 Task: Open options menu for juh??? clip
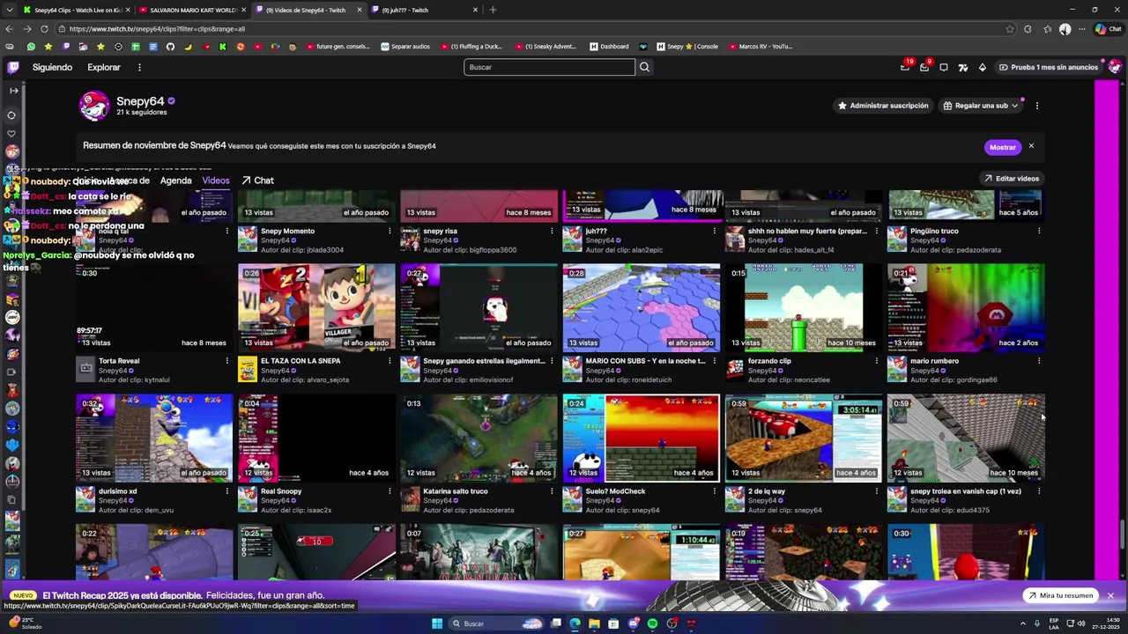[714, 231]
